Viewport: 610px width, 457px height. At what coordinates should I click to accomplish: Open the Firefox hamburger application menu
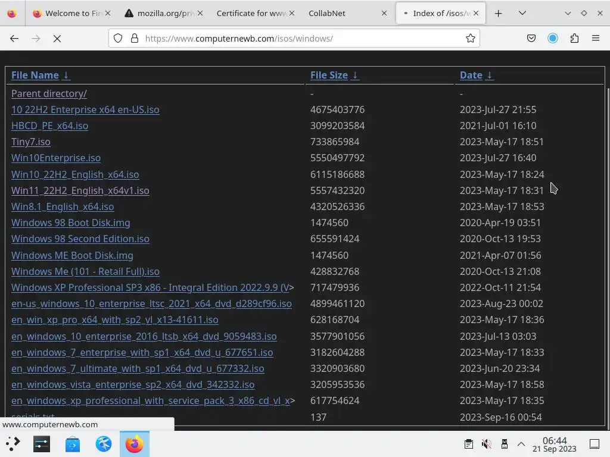(x=595, y=38)
